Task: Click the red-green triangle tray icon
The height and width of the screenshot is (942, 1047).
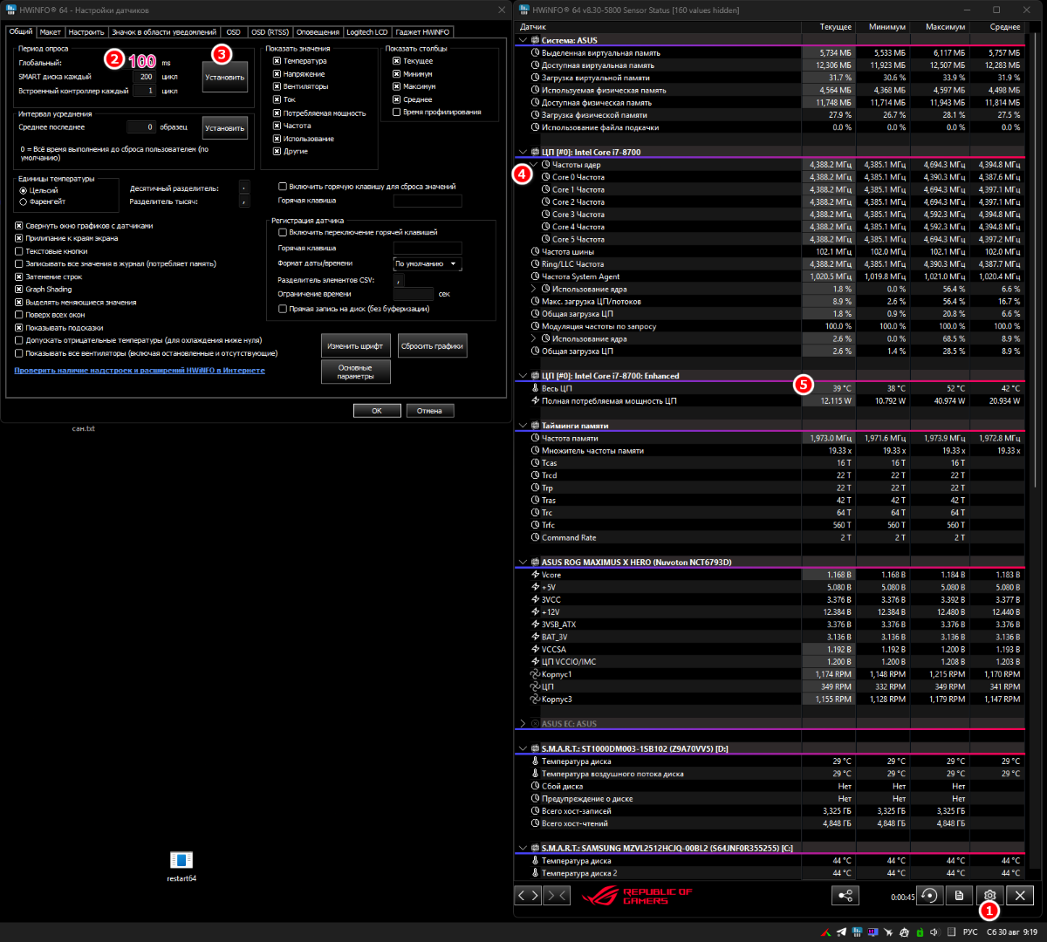Action: (825, 932)
